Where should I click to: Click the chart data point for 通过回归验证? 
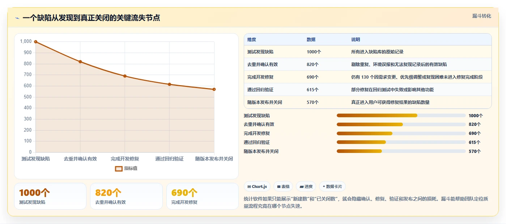(169, 84)
